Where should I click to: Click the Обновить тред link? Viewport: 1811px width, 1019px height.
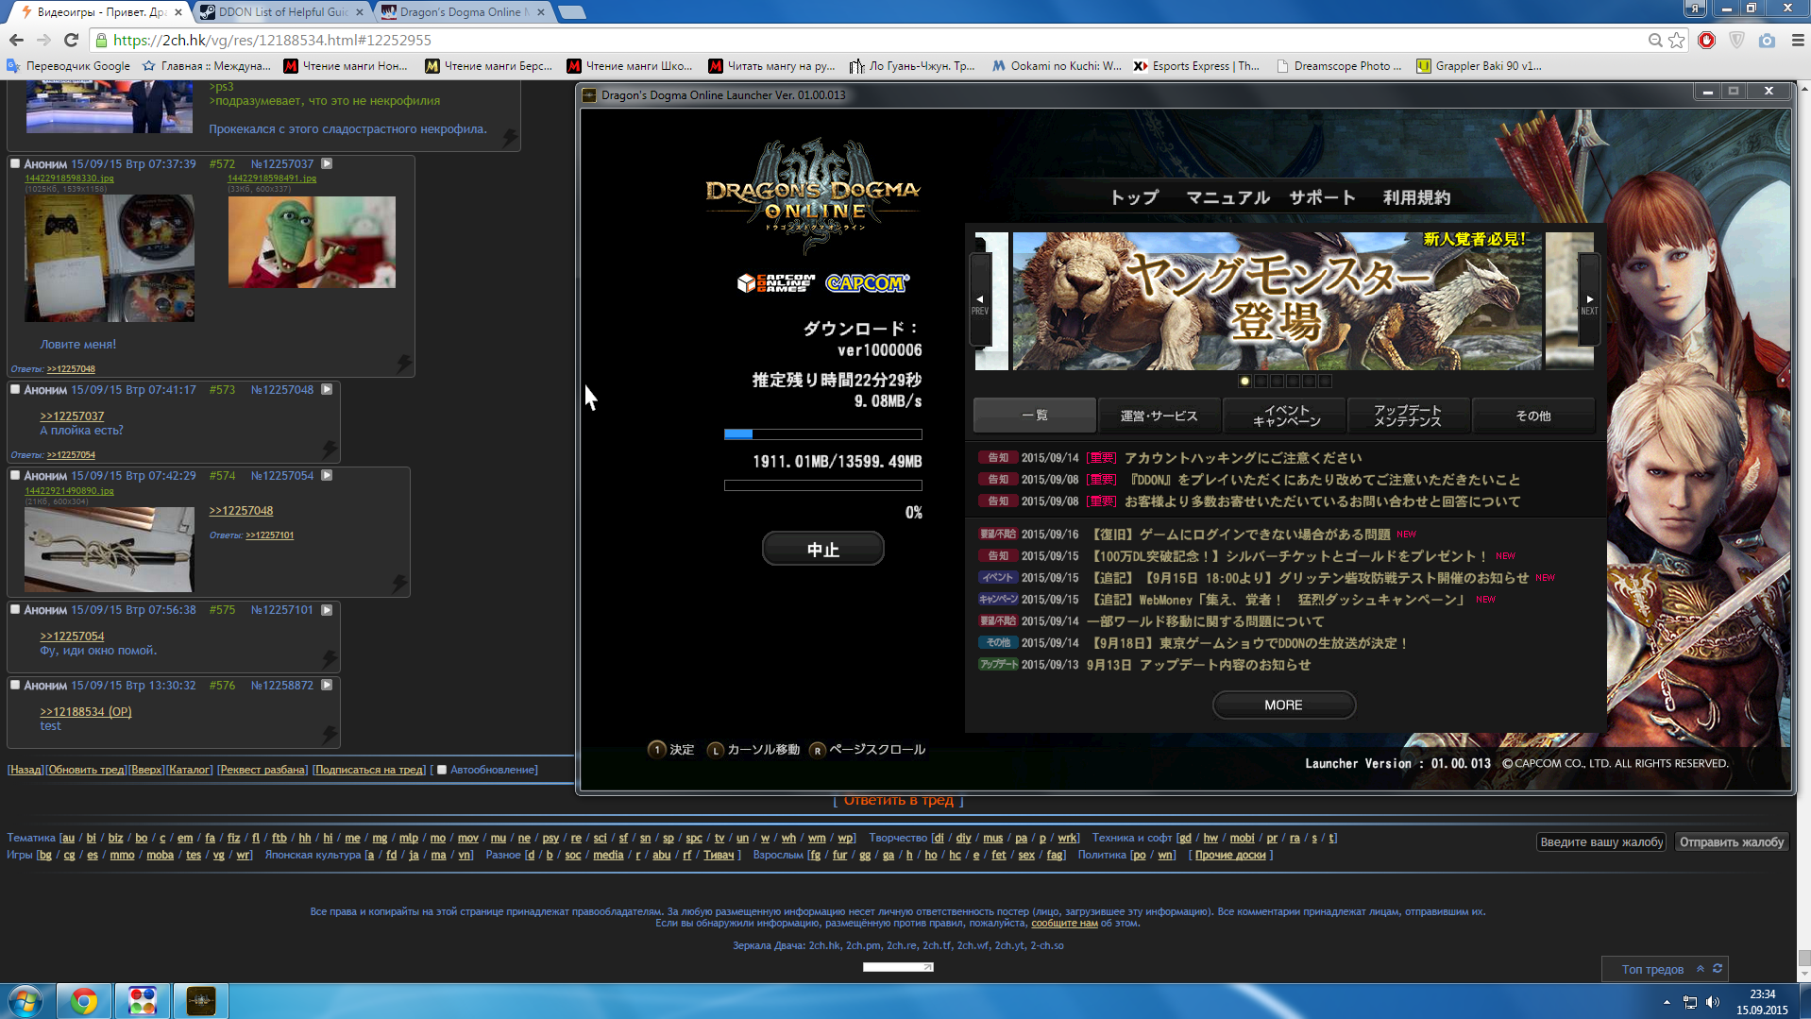coord(87,770)
